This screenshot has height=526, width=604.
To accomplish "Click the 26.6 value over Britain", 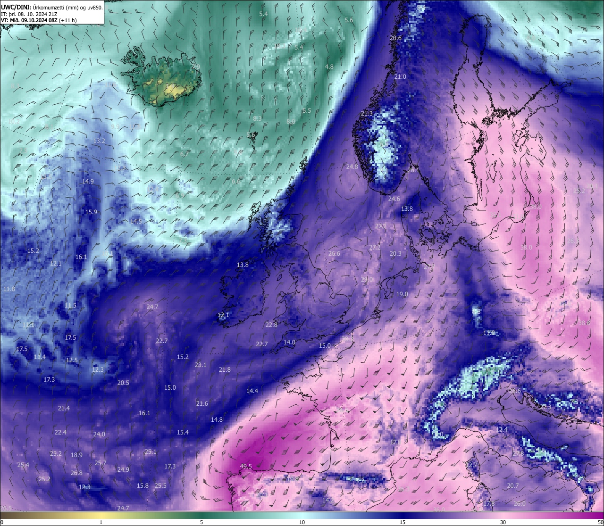I will (334, 253).
